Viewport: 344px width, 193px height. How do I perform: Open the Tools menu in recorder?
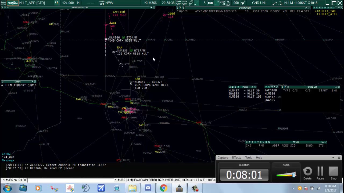248,158
